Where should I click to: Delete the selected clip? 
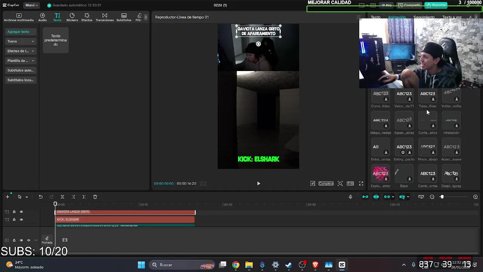tap(95, 197)
